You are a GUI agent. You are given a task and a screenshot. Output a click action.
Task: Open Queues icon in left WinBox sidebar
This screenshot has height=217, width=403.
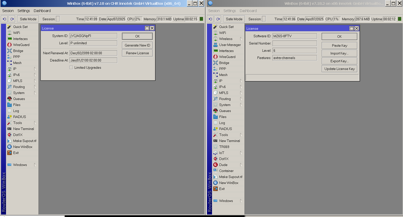click(9, 99)
